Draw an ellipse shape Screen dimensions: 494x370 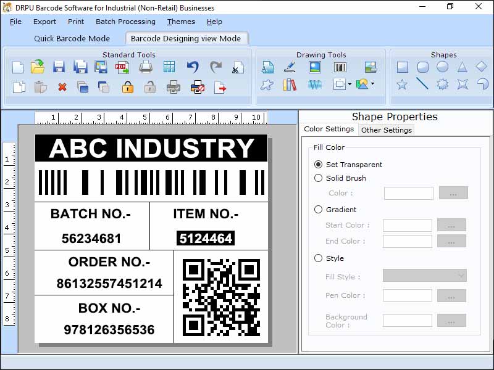tap(442, 67)
